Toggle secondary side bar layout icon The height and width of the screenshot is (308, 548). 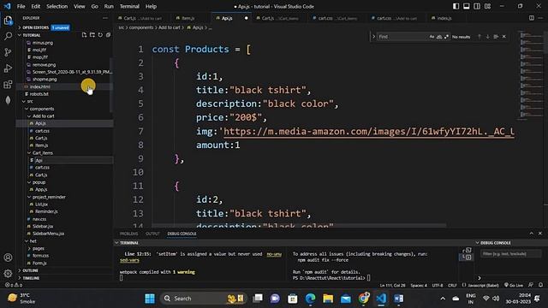point(477,6)
